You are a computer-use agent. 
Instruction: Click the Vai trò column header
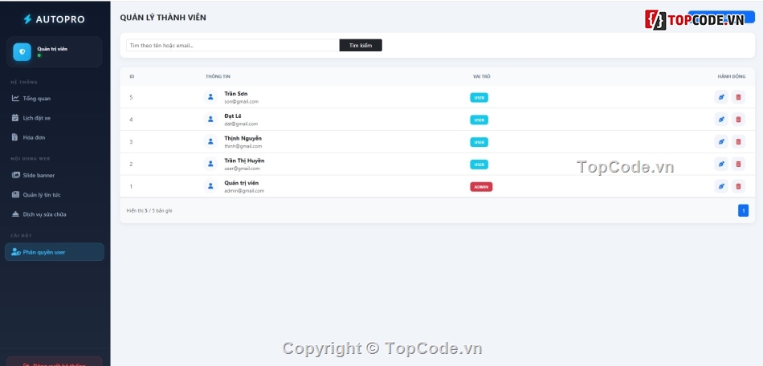(482, 77)
